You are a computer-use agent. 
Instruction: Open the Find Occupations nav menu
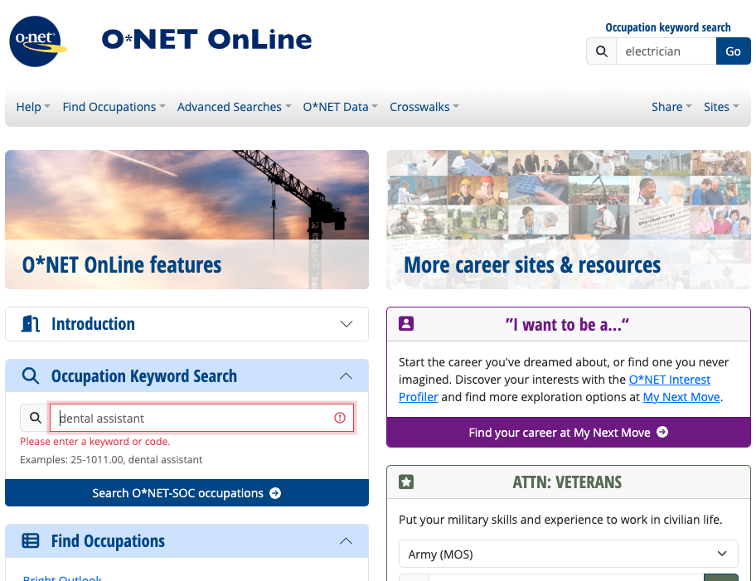coord(114,107)
